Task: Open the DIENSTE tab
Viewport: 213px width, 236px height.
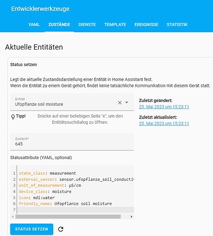Action: pyautogui.click(x=87, y=25)
